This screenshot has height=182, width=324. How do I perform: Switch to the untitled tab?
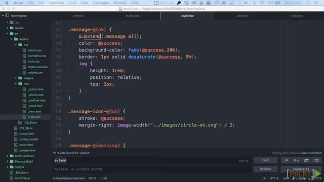click(x=78, y=16)
